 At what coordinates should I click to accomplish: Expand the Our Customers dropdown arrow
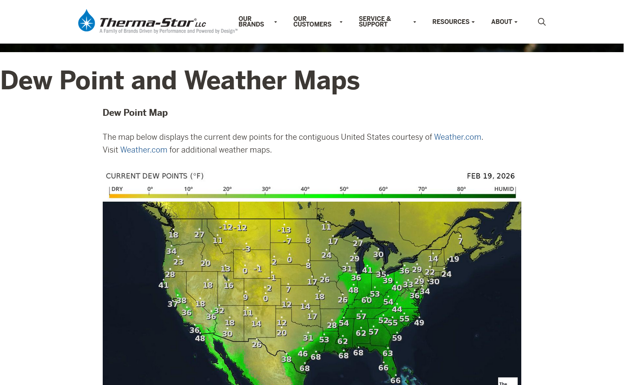341,22
